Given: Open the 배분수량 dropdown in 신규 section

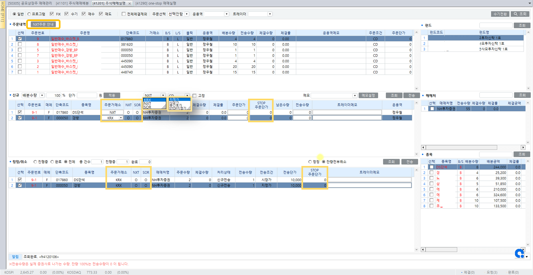Looking at the screenshot, I should (42, 95).
